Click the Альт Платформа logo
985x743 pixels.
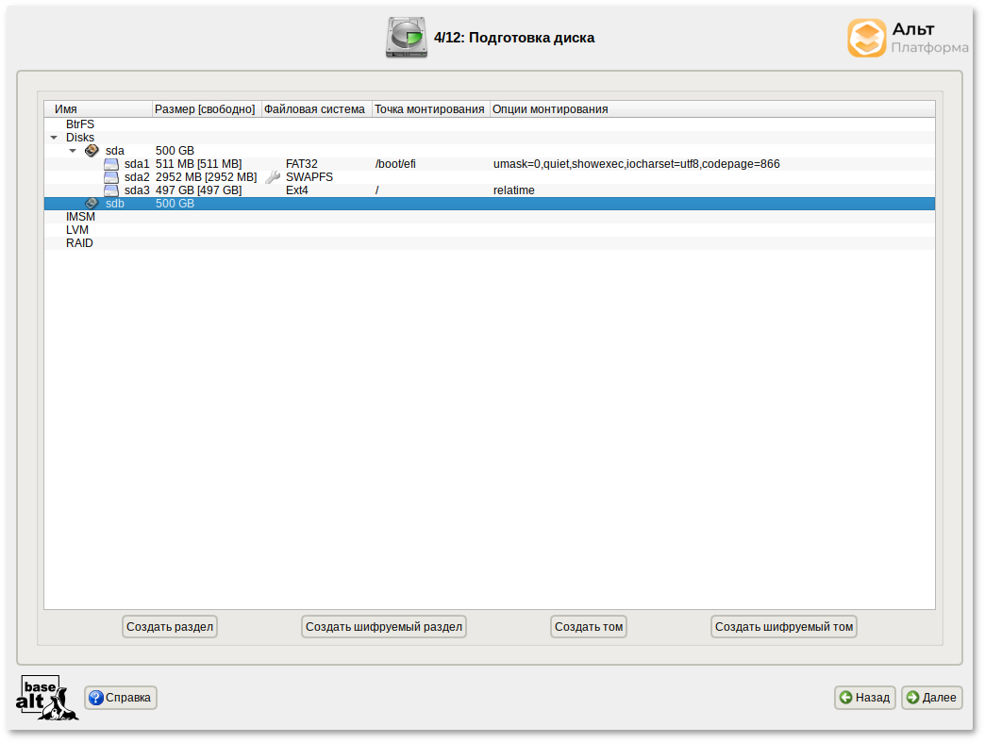[x=907, y=39]
